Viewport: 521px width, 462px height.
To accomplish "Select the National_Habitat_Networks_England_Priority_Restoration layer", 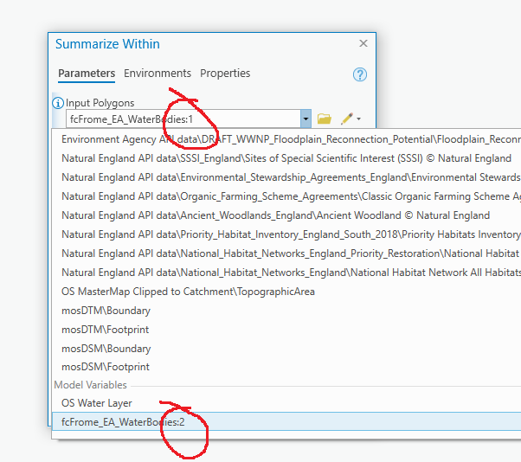I will (286, 253).
